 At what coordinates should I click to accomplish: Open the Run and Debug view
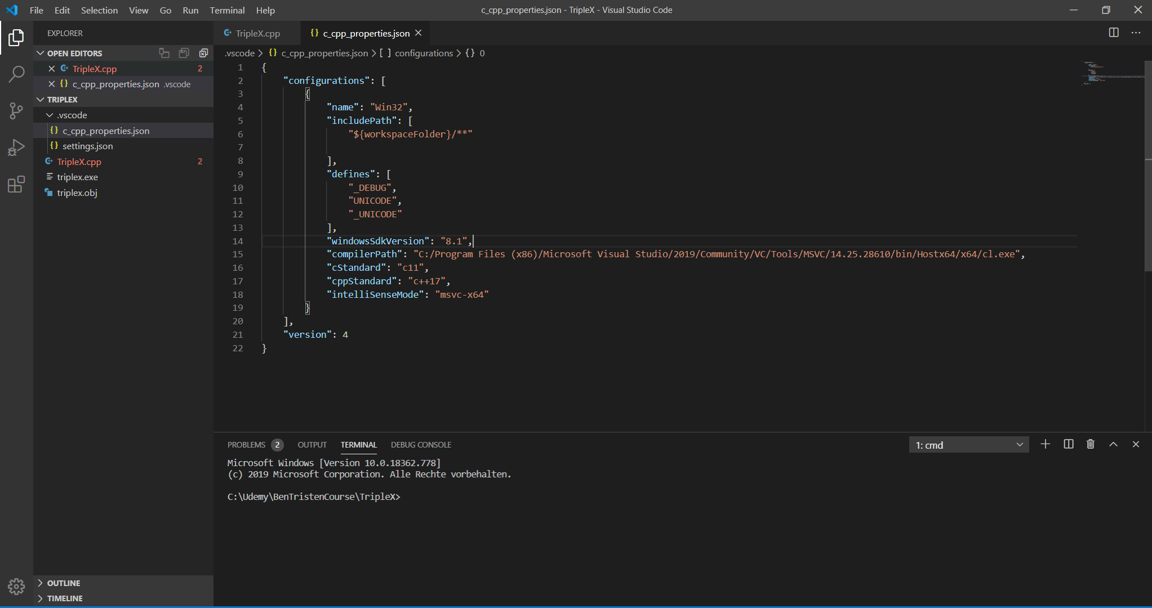16,147
